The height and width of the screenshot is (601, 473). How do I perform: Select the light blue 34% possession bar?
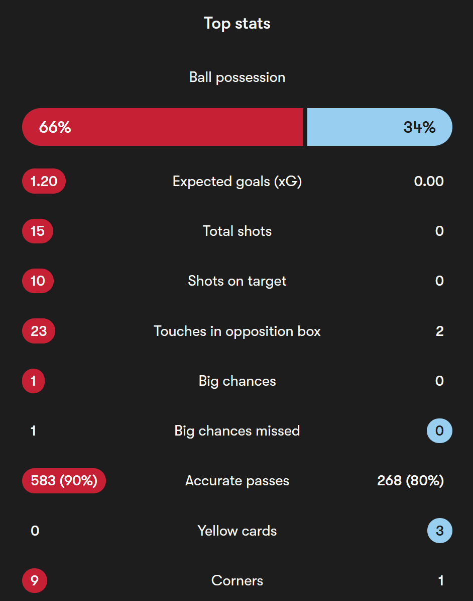pyautogui.click(x=380, y=127)
